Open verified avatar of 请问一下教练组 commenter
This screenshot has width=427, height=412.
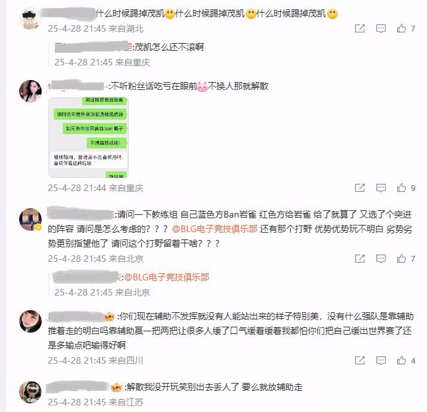(x=30, y=220)
